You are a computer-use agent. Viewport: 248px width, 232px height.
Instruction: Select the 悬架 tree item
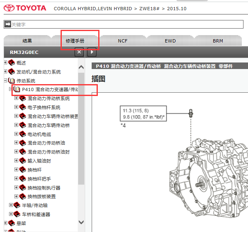click(21, 223)
